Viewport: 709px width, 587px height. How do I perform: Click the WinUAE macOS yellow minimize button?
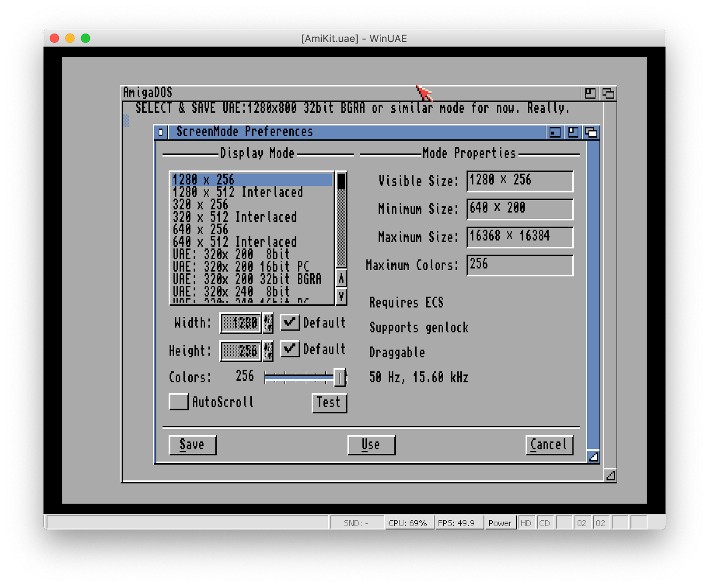coord(70,38)
